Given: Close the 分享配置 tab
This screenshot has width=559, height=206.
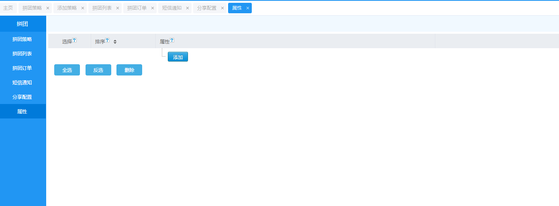Looking at the screenshot, I should pyautogui.click(x=222, y=8).
